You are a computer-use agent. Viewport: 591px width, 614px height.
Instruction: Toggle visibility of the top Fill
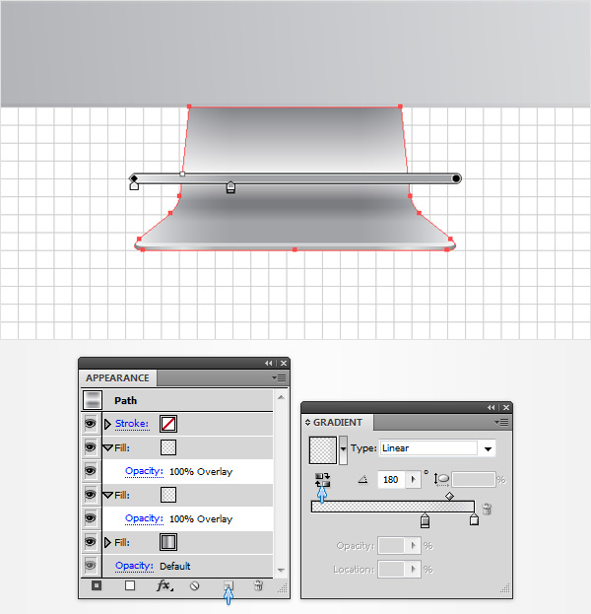91,447
